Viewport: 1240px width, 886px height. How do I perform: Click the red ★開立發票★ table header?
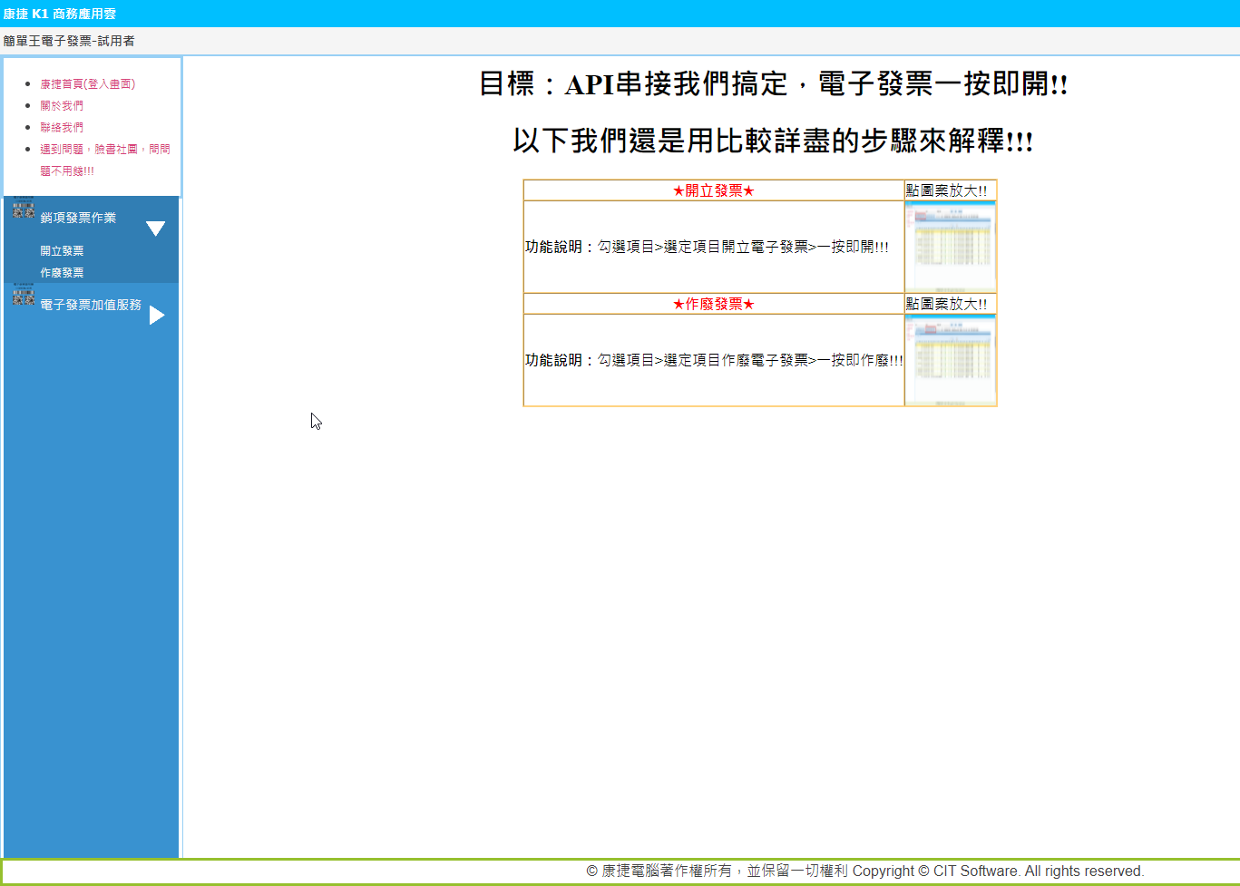click(x=713, y=190)
